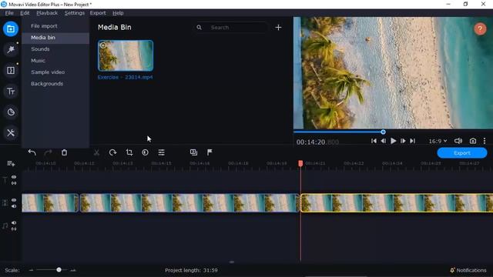The image size is (493, 277).
Task: Open the Help menu
Action: [x=118, y=13]
